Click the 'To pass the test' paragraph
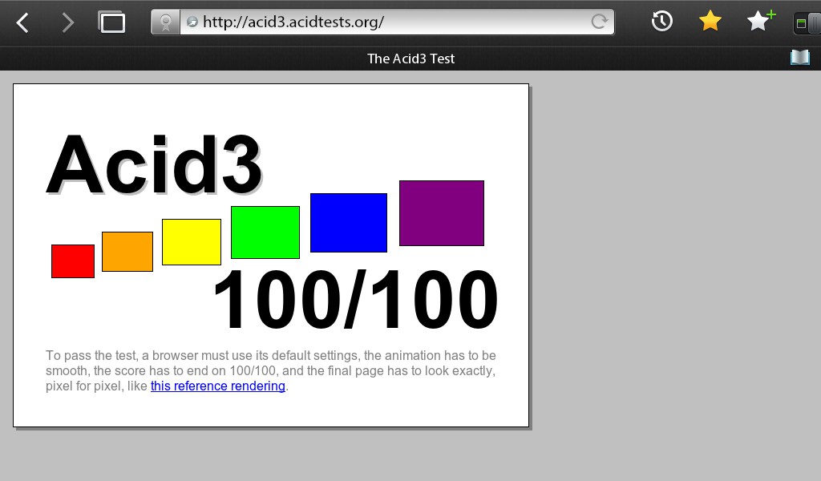This screenshot has width=821, height=481. click(x=271, y=370)
